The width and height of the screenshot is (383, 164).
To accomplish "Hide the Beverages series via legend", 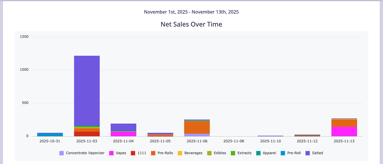I will [193, 153].
